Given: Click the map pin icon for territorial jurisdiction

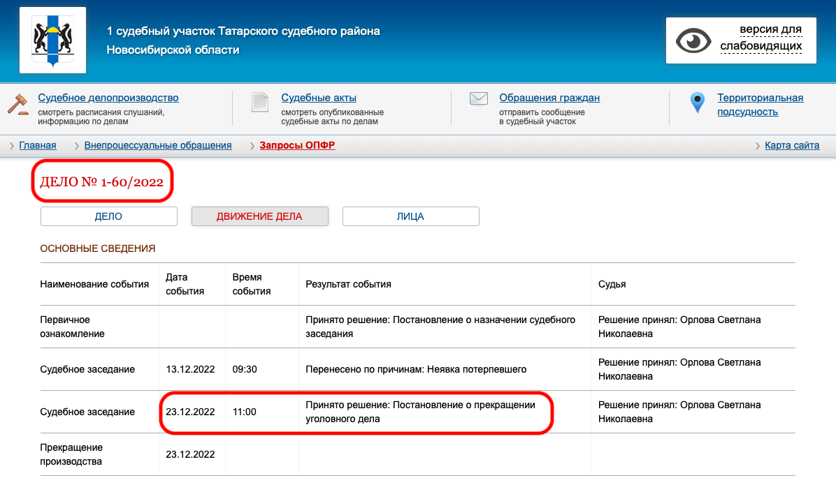Looking at the screenshot, I should [x=697, y=103].
